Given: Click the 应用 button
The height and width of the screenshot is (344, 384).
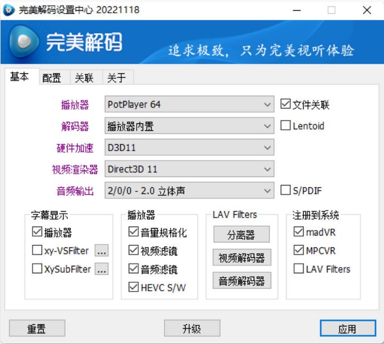Looking at the screenshot, I should pyautogui.click(x=348, y=328).
